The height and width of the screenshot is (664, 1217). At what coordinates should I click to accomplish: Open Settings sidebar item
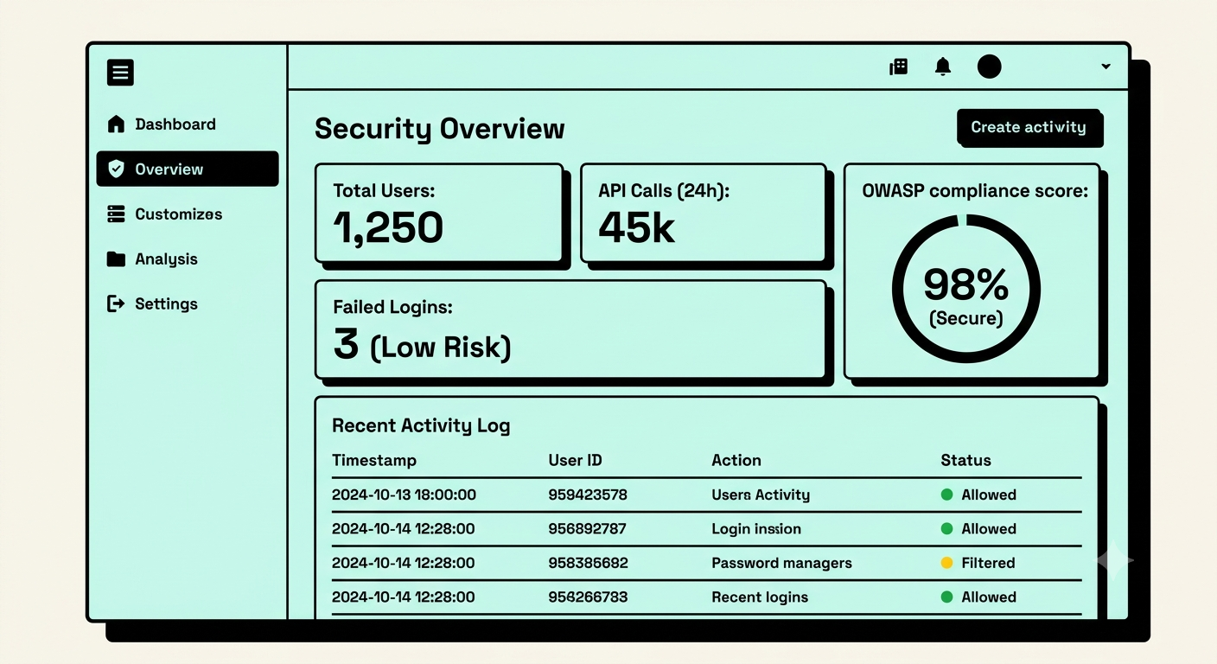pyautogui.click(x=166, y=303)
